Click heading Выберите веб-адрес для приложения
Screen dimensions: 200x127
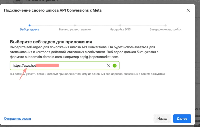[x=51, y=42]
